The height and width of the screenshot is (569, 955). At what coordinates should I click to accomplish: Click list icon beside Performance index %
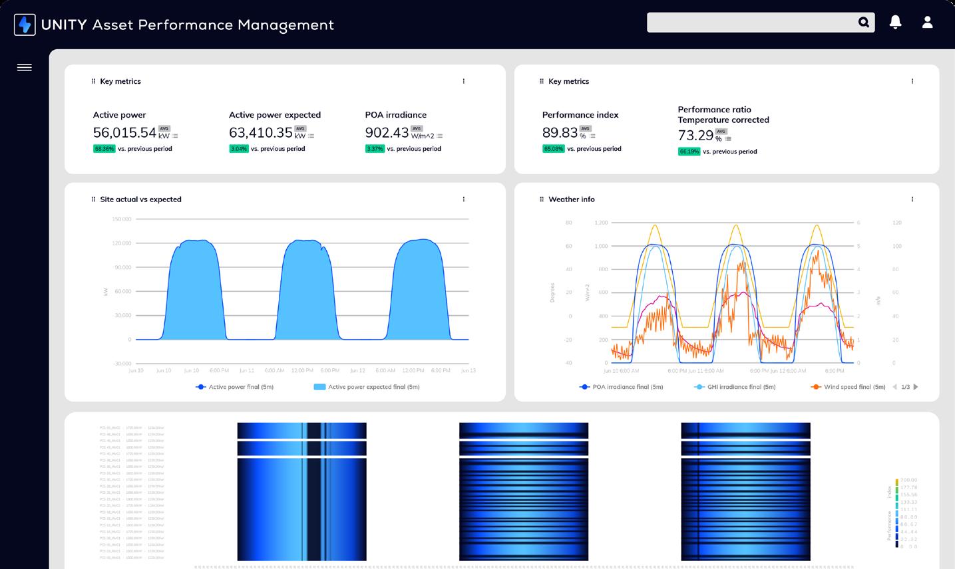coord(592,136)
